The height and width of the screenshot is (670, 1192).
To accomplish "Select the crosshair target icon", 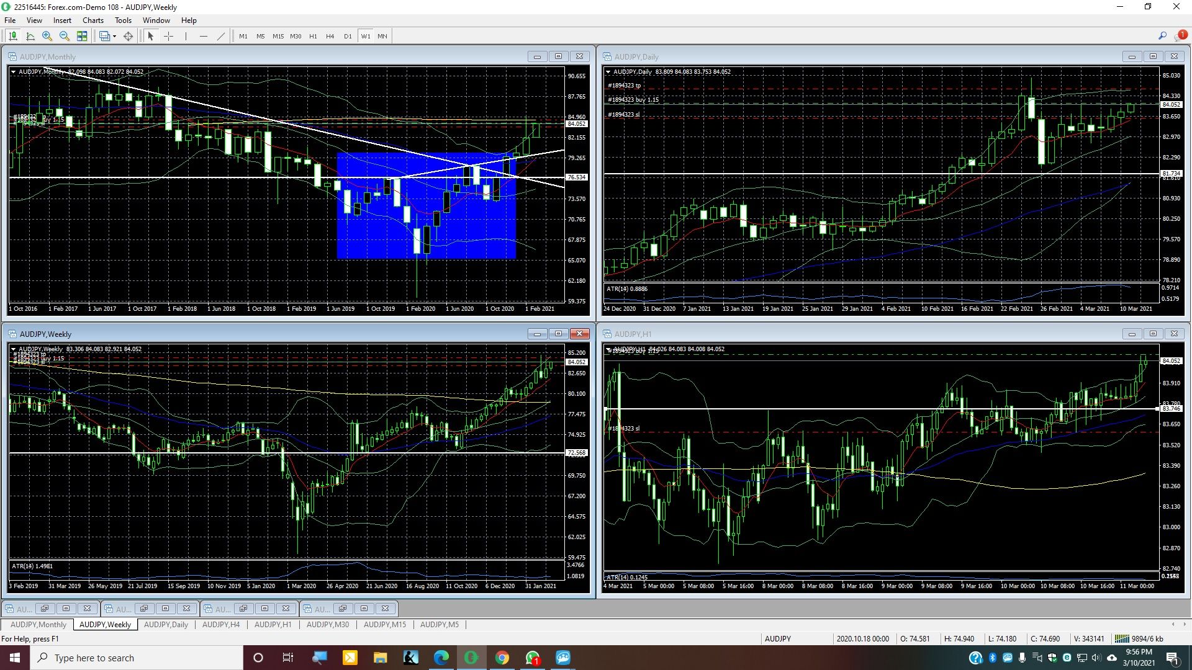I will [128, 36].
